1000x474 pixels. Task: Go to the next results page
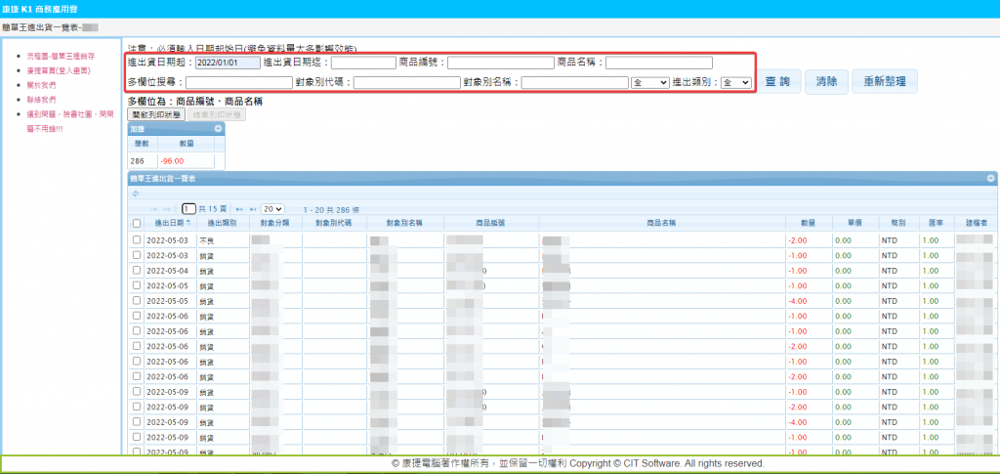[x=238, y=209]
